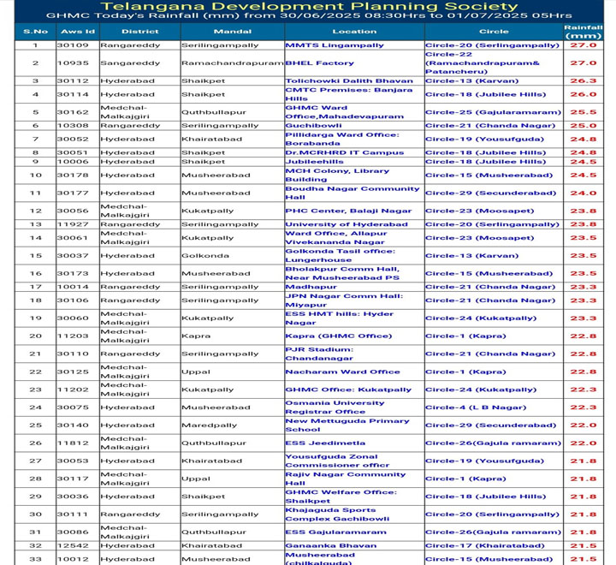616x565 pixels.
Task: Click the MMTS Lingampally location link
Action: click(335, 45)
